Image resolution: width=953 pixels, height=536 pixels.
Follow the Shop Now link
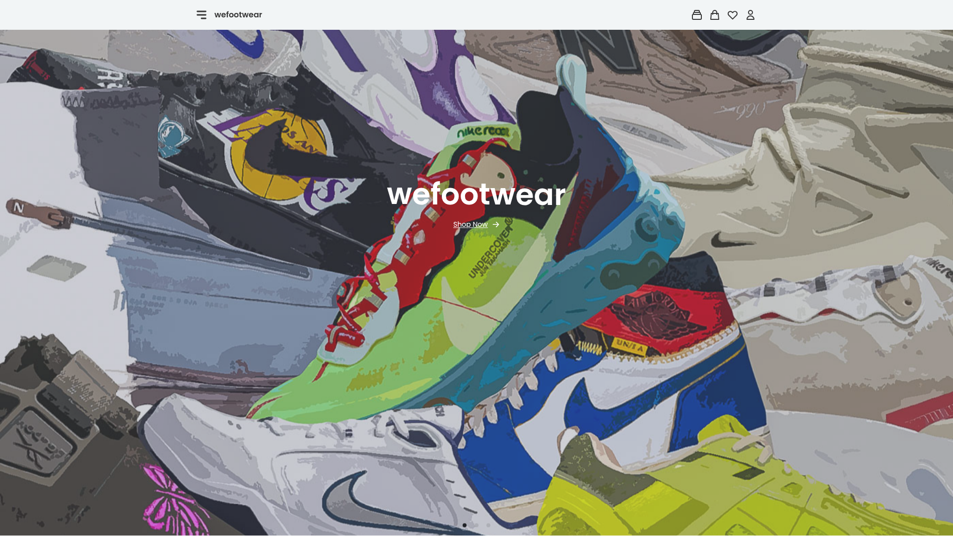tap(476, 224)
